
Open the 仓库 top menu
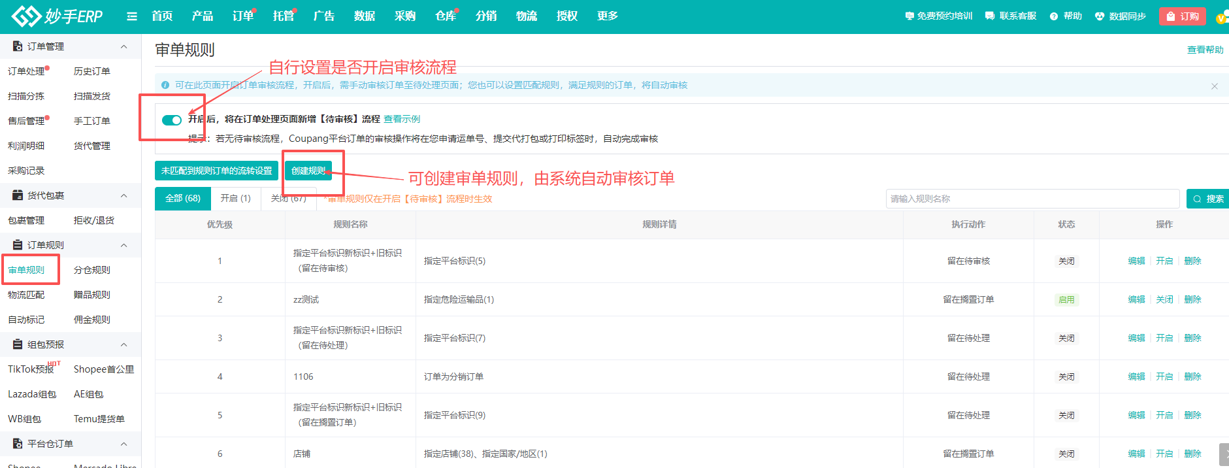(446, 16)
